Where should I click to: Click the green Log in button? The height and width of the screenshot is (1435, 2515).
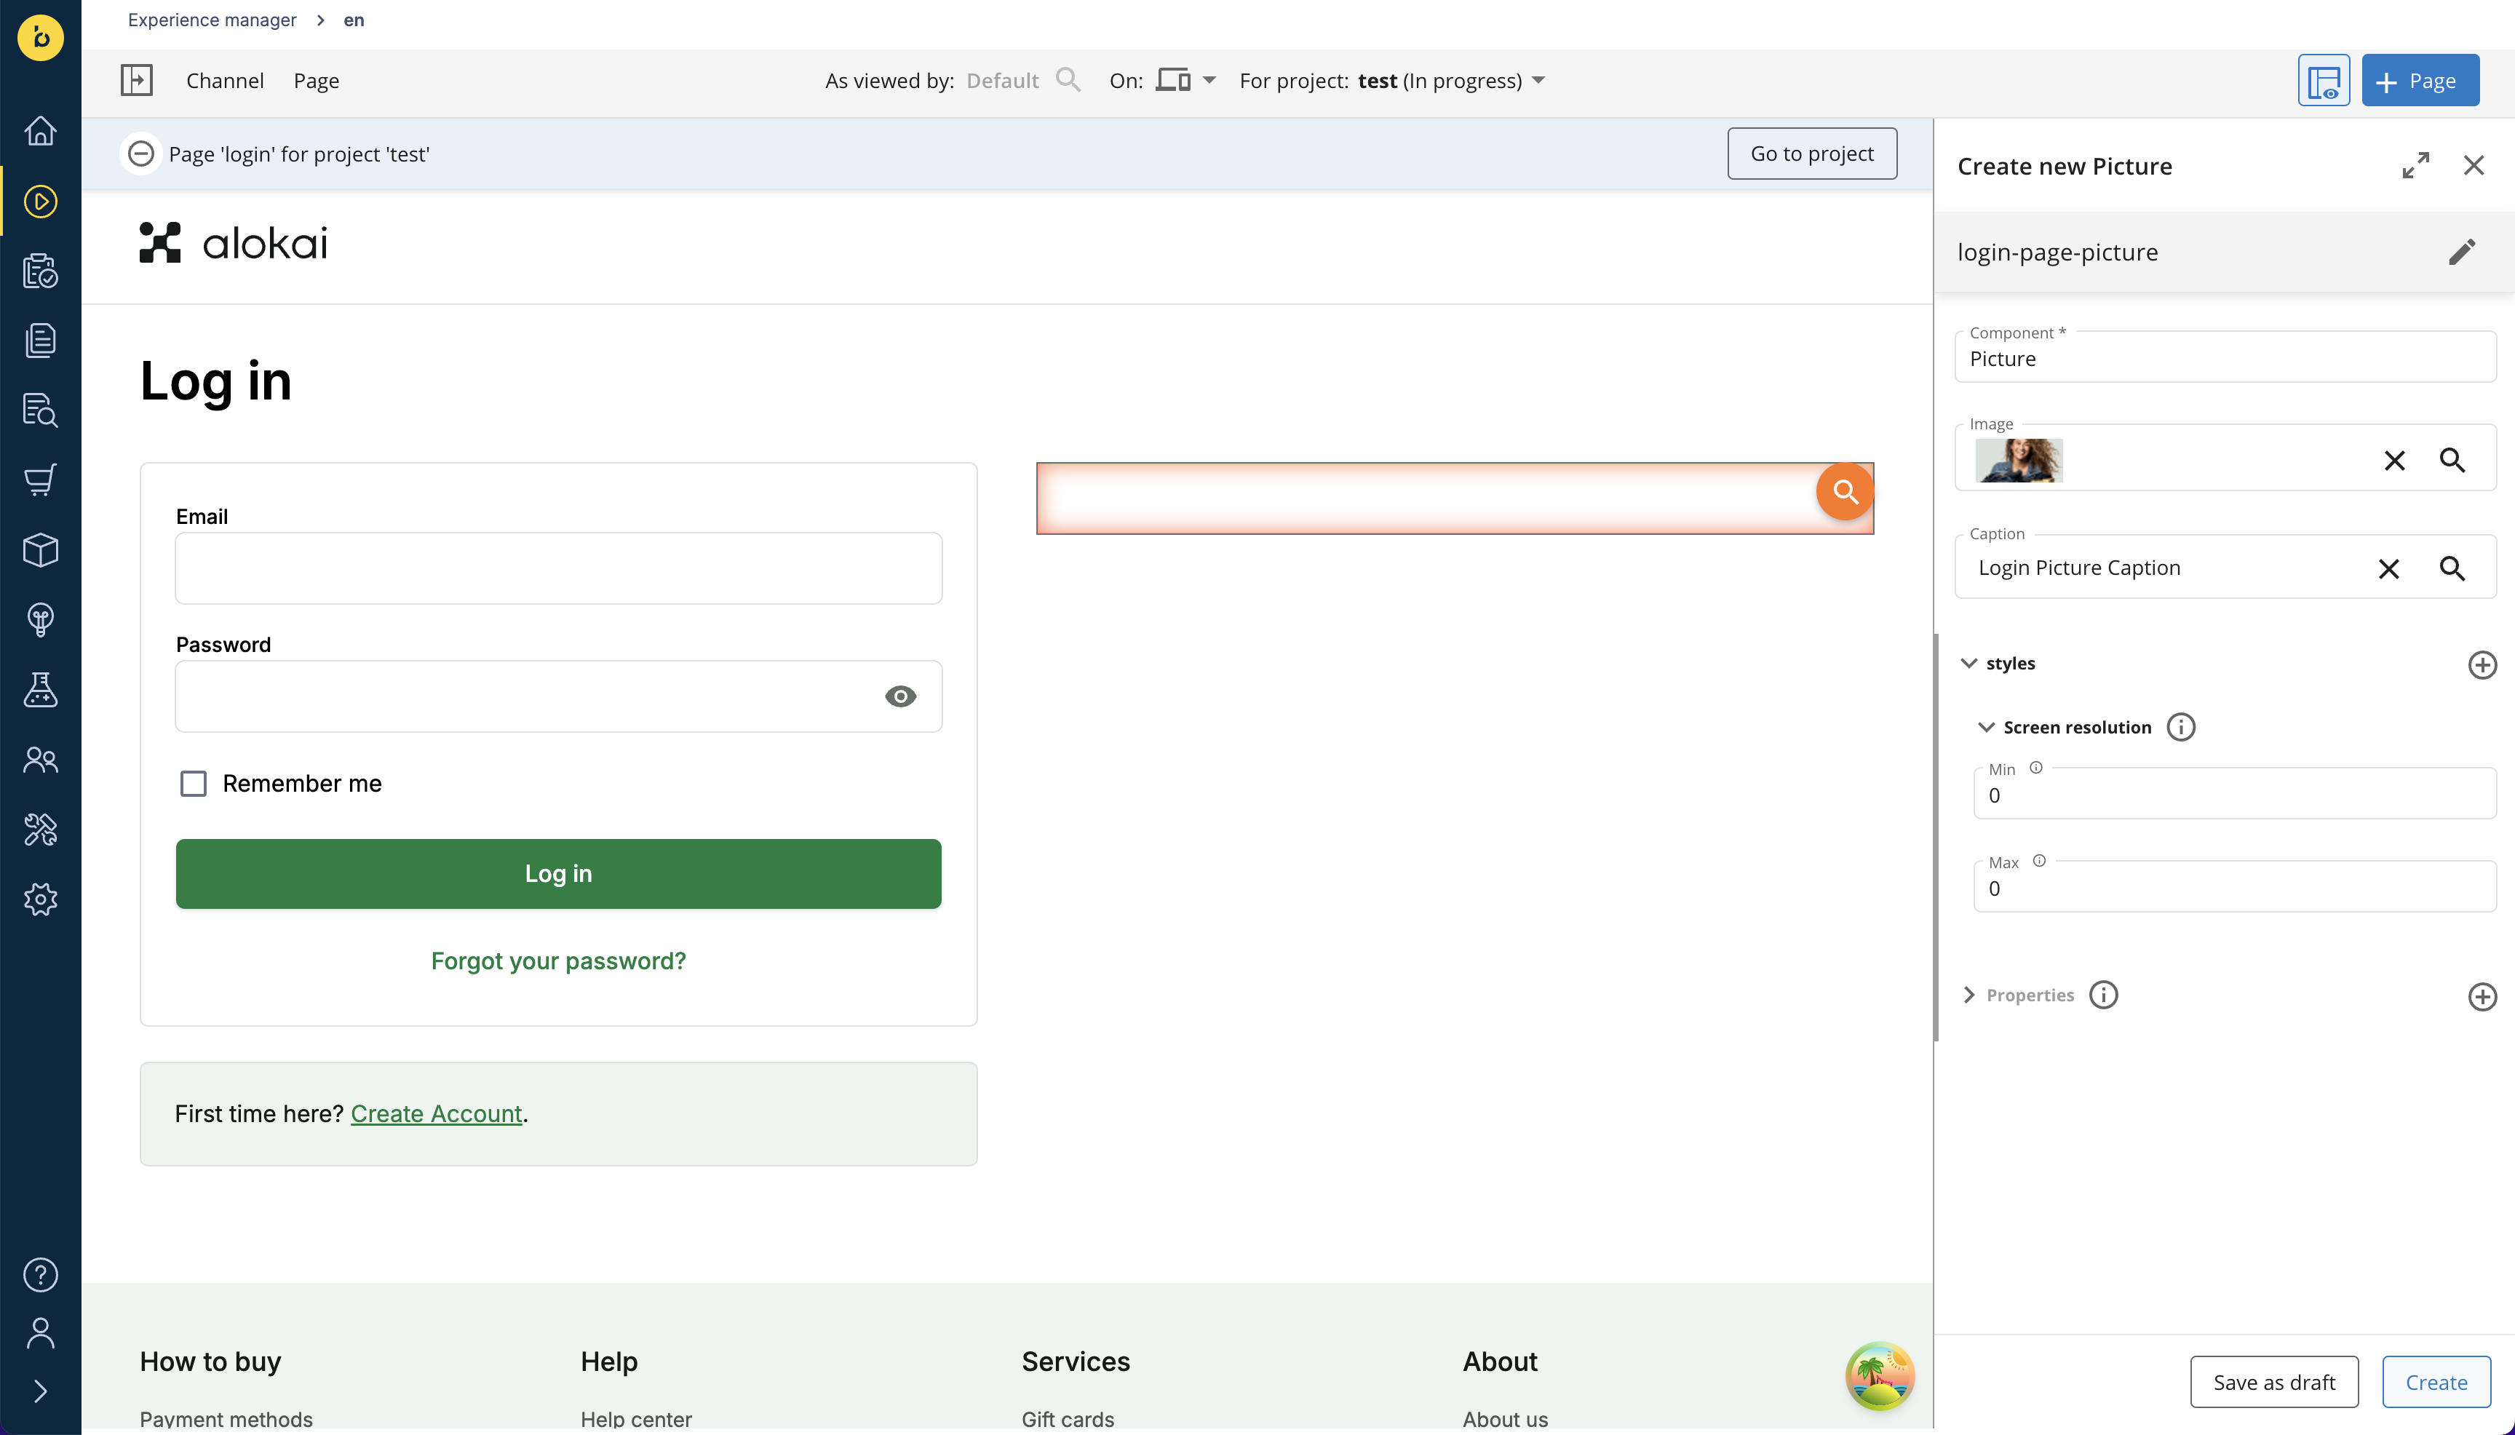[559, 873]
